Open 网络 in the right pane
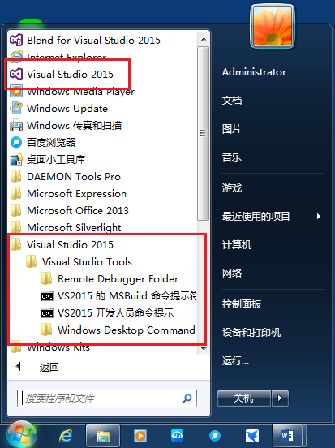 pos(232,274)
